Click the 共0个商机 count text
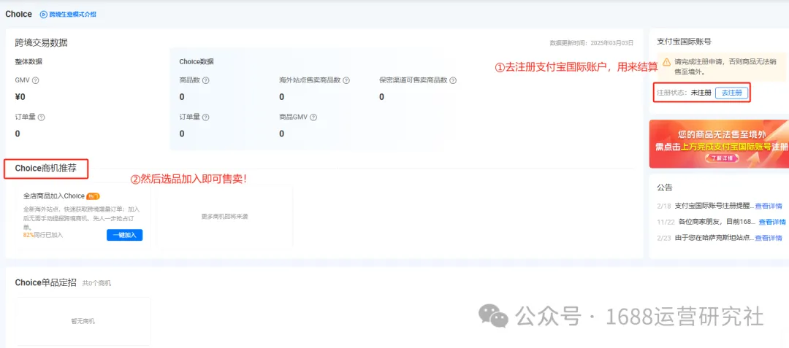The width and height of the screenshot is (789, 348). point(96,283)
